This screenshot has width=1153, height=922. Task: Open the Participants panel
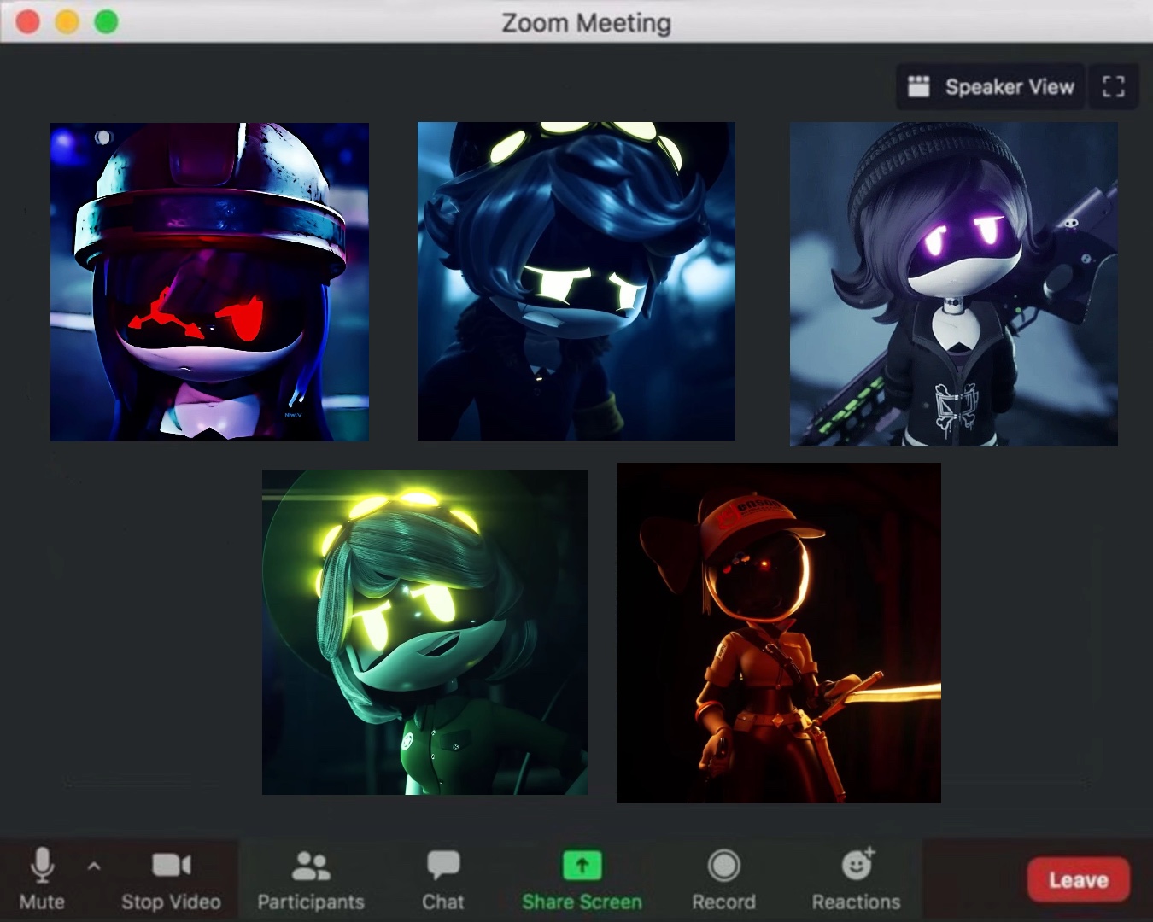[310, 878]
